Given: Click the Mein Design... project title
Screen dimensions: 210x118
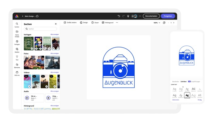Looking at the screenshot, I should click(x=30, y=16).
